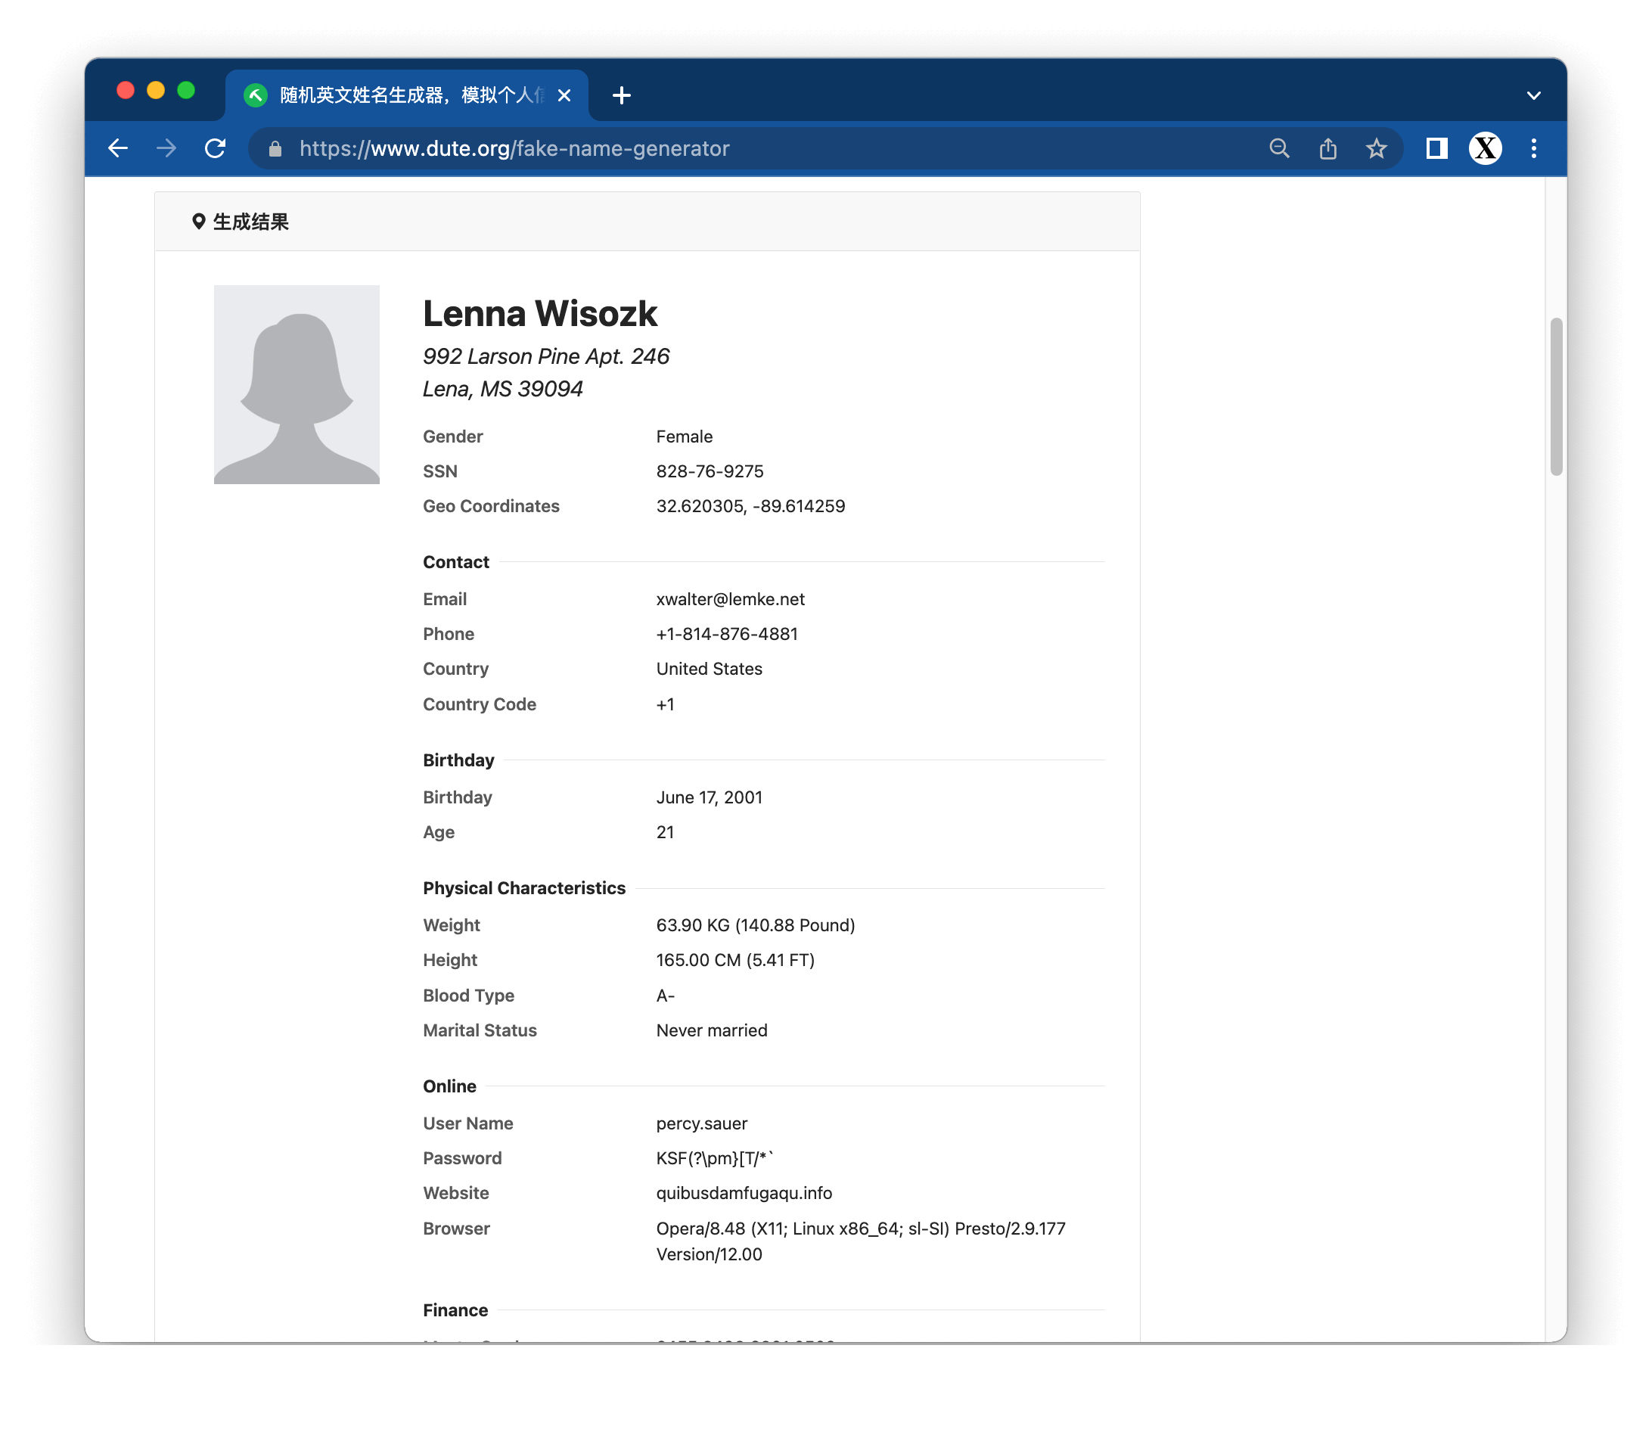This screenshot has height=1454, width=1652.
Task: Click the share page icon
Action: click(1327, 148)
